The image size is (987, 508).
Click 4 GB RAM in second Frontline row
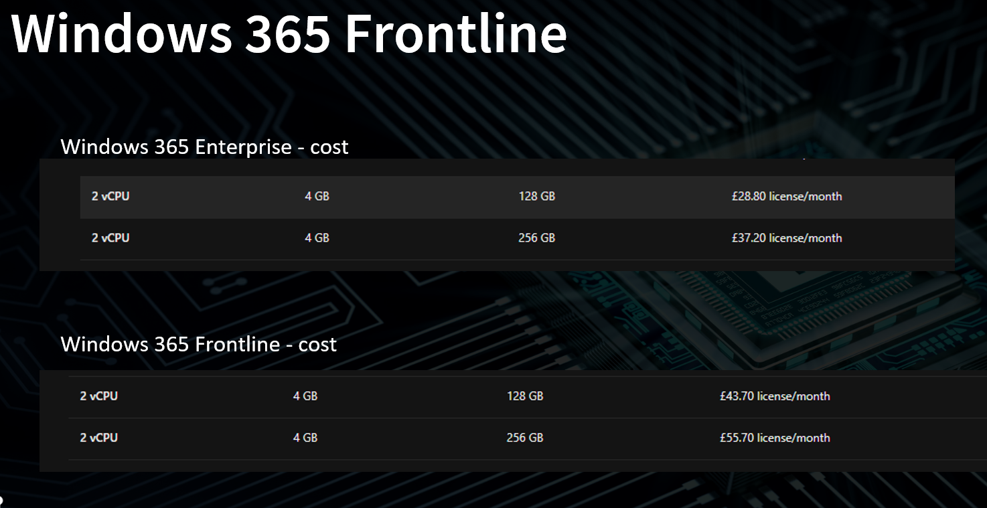(x=305, y=438)
